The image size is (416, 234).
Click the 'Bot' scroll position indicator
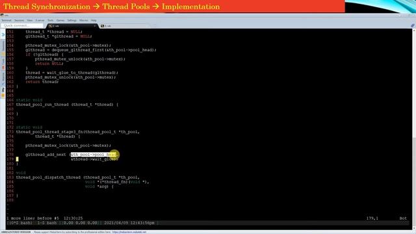pyautogui.click(x=403, y=218)
